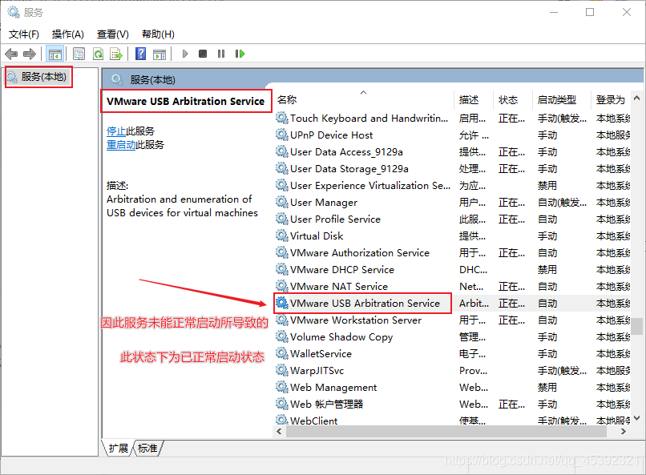Sort by the 状态 column header

[x=512, y=99]
